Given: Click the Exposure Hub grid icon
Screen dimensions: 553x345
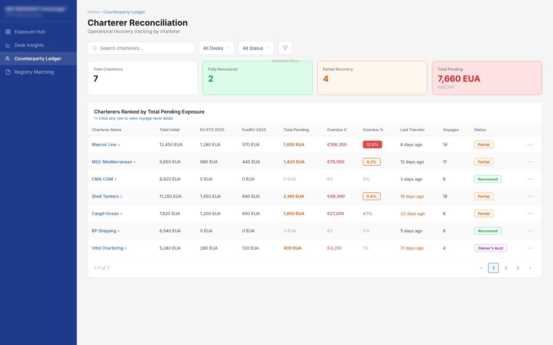Looking at the screenshot, I should pyautogui.click(x=8, y=32).
